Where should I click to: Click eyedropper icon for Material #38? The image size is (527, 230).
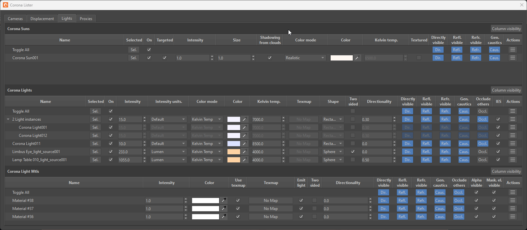224,201
